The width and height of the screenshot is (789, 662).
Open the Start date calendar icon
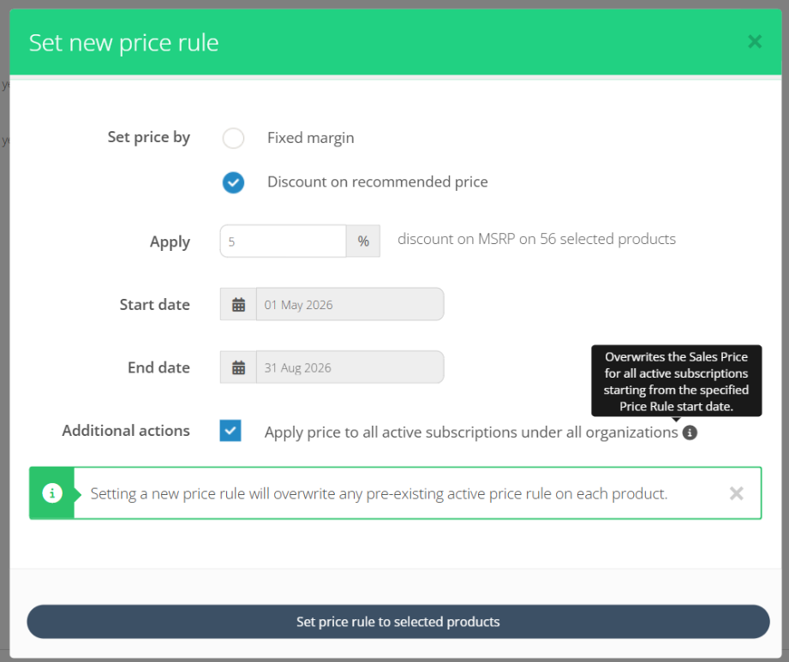pos(239,305)
